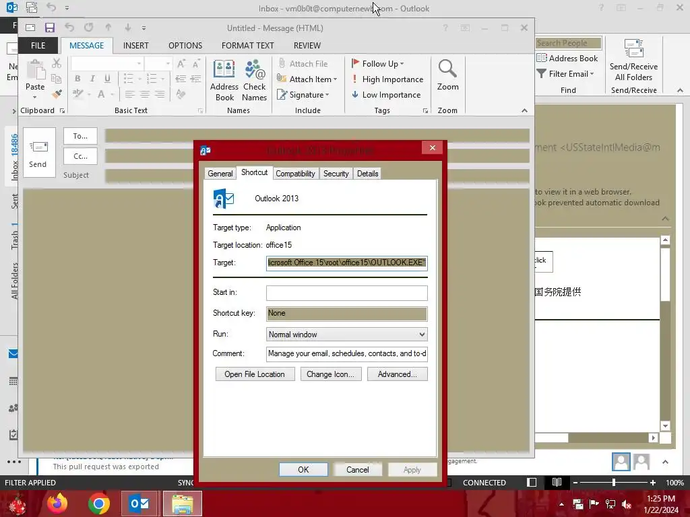Image resolution: width=690 pixels, height=517 pixels.
Task: Switch to General tab in Properties dialog
Action: point(220,174)
